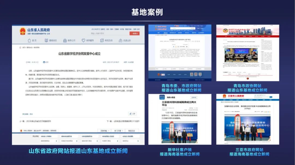Click the Shandong government national emblem logo

coord(22,31)
